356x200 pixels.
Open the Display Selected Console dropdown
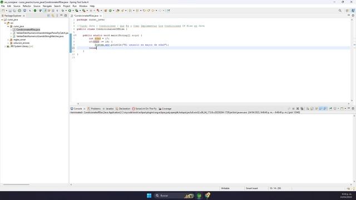(x=338, y=109)
